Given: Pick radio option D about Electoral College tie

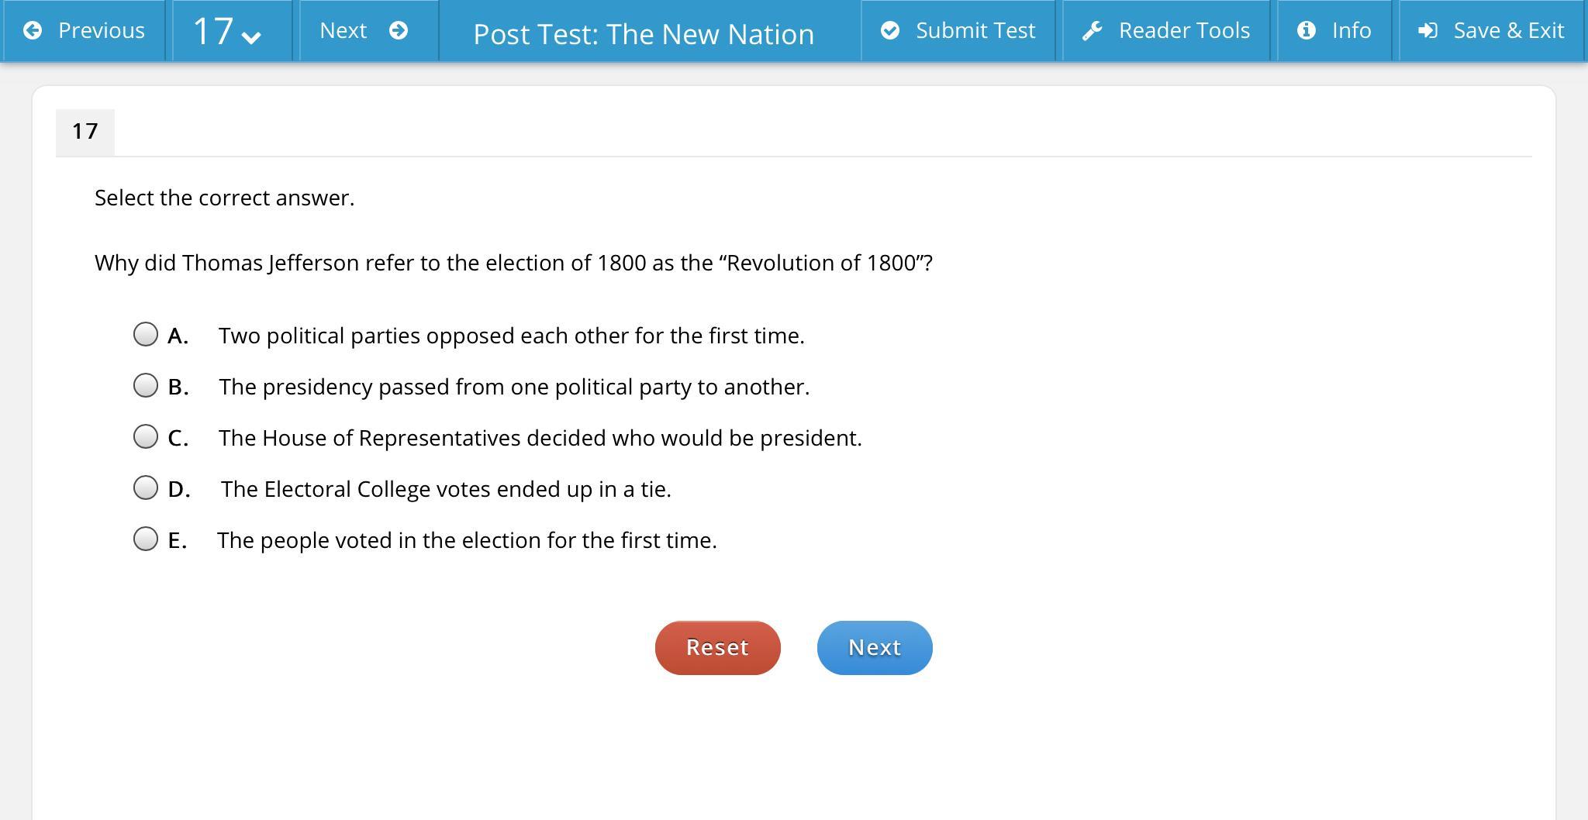Looking at the screenshot, I should (146, 488).
